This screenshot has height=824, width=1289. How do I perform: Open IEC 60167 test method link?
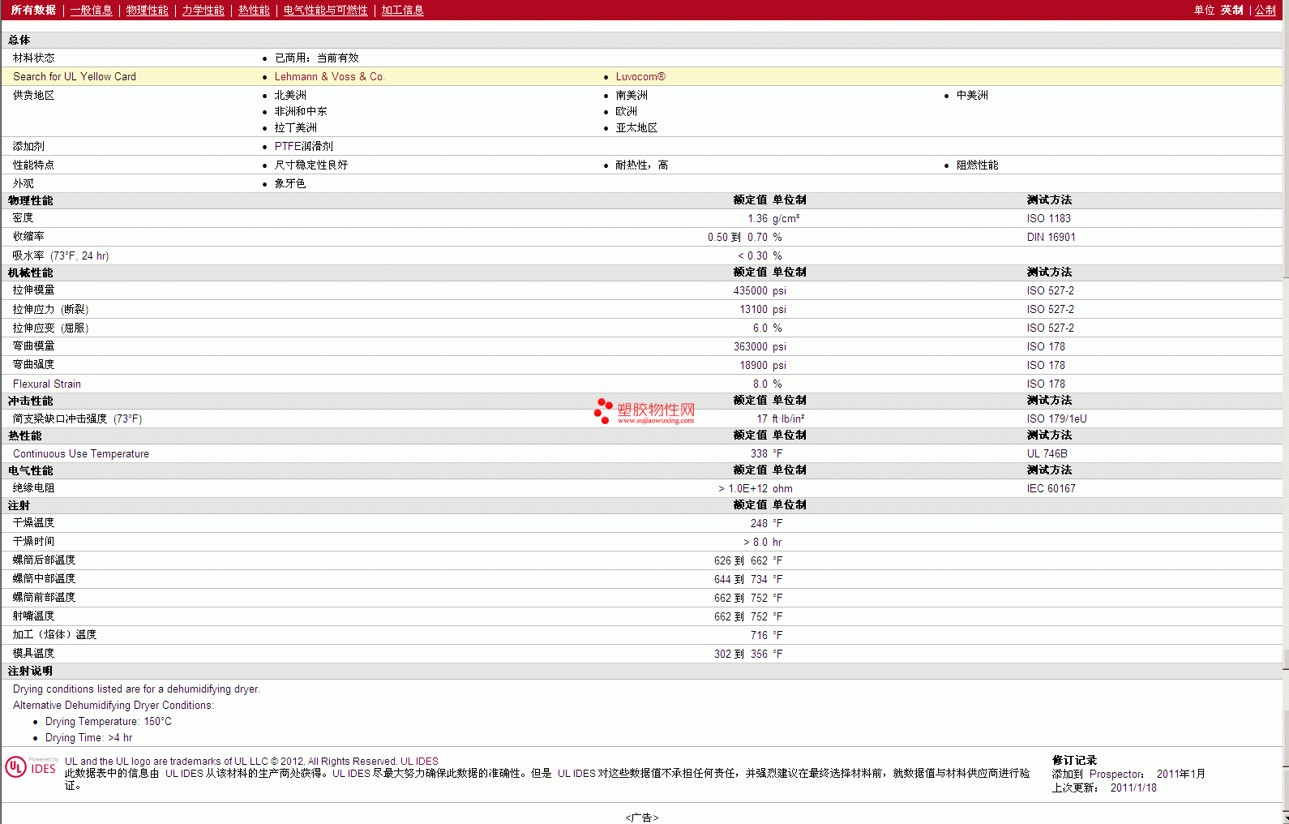coord(1051,488)
